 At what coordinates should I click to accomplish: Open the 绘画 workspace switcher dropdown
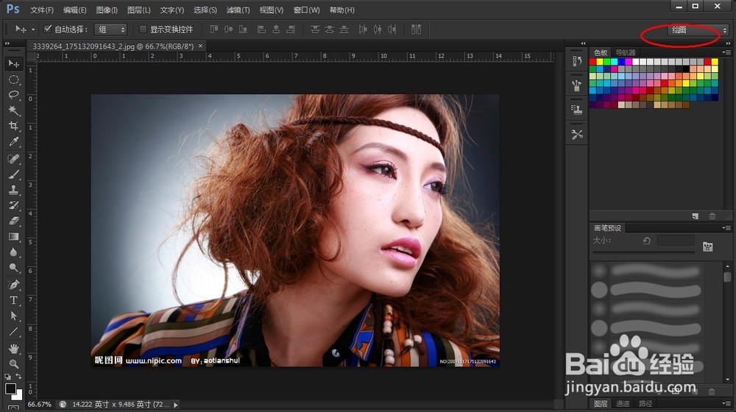pyautogui.click(x=697, y=30)
